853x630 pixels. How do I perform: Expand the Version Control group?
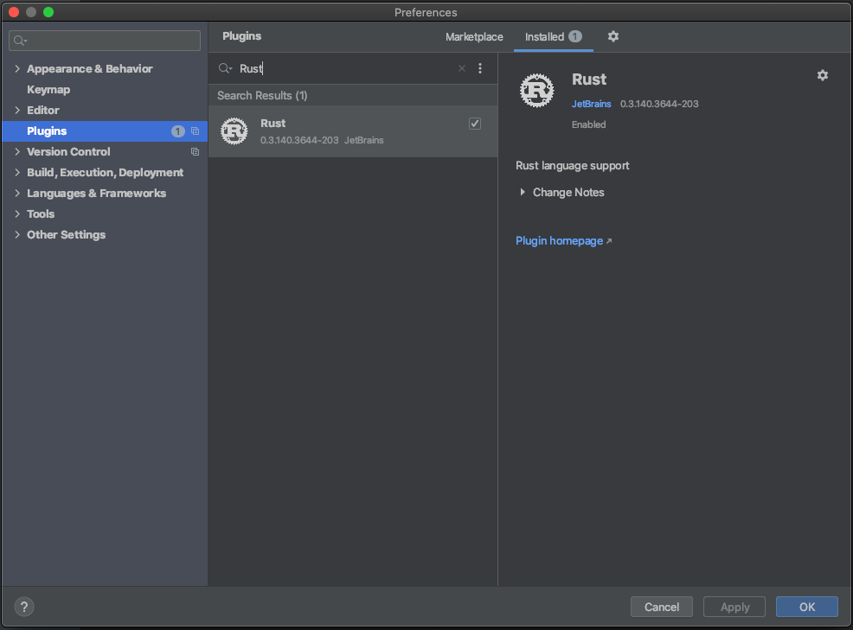(x=17, y=151)
